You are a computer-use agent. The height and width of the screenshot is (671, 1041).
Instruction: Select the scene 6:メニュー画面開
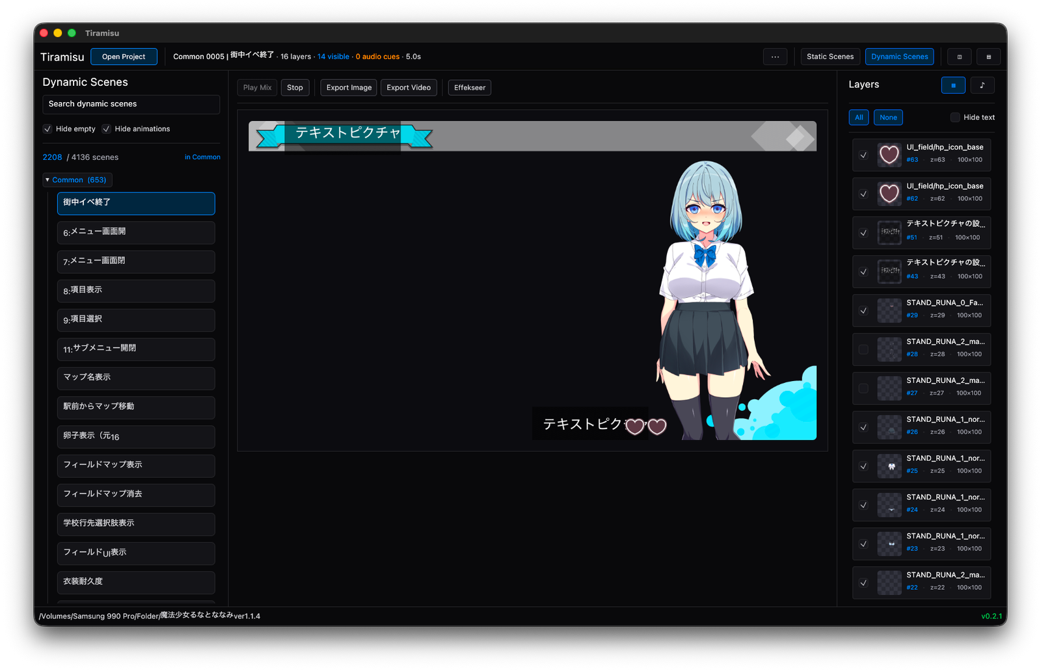[x=136, y=232]
